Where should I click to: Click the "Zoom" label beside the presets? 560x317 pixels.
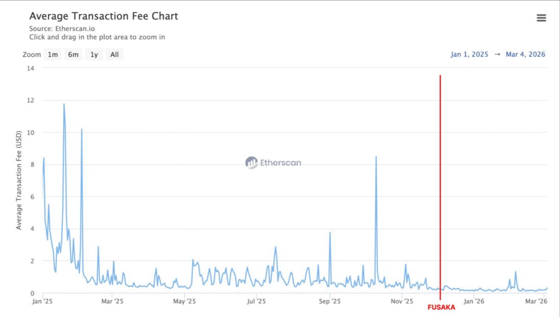[32, 54]
